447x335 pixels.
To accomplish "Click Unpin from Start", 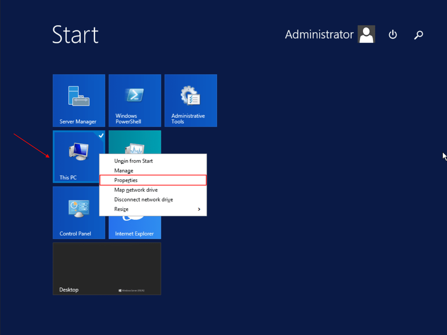I will click(133, 161).
